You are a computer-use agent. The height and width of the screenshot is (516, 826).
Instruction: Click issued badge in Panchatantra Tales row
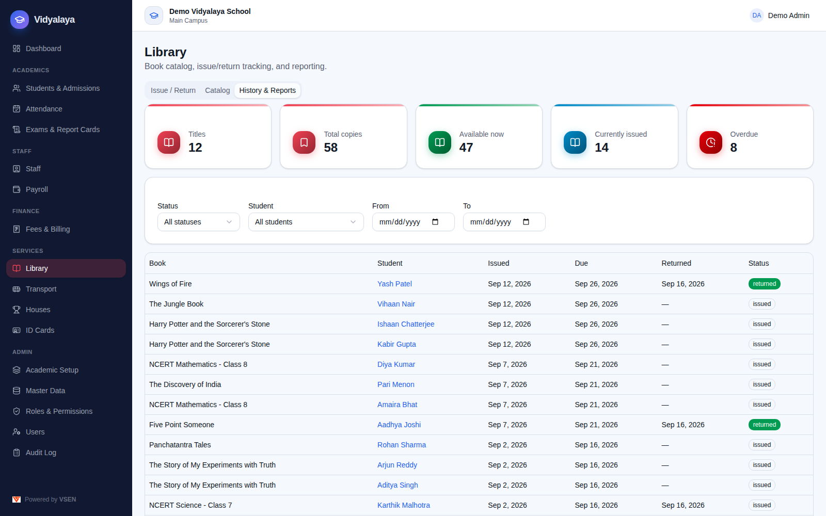[761, 445]
